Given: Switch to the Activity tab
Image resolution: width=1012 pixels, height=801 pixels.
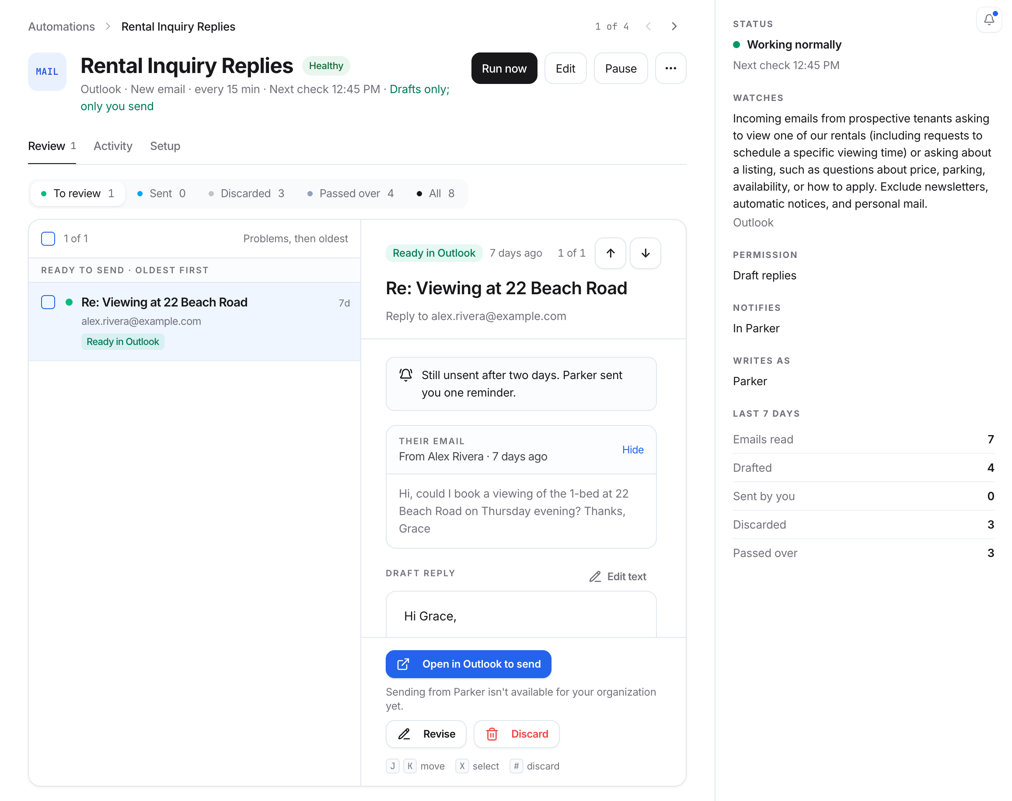Looking at the screenshot, I should [x=113, y=146].
